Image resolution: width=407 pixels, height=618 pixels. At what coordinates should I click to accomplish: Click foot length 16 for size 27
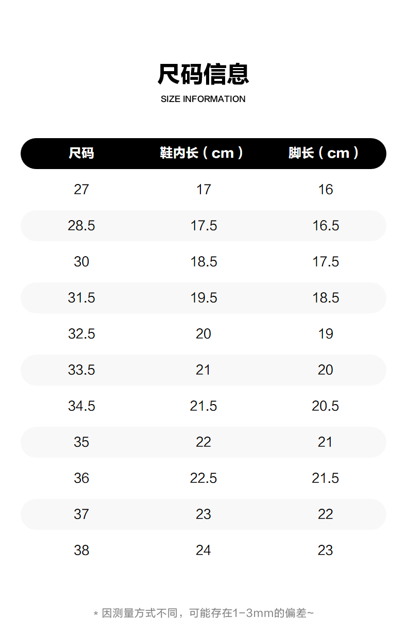coord(326,190)
